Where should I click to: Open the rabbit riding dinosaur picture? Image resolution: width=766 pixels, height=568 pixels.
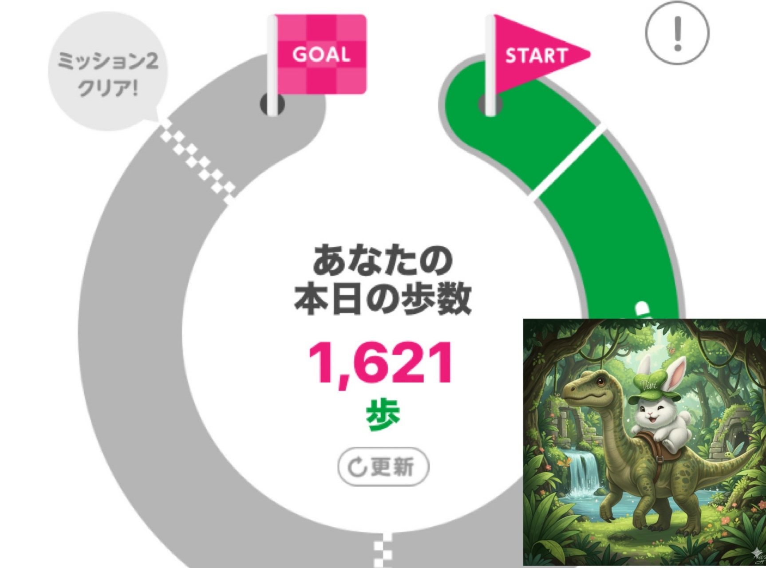(644, 442)
